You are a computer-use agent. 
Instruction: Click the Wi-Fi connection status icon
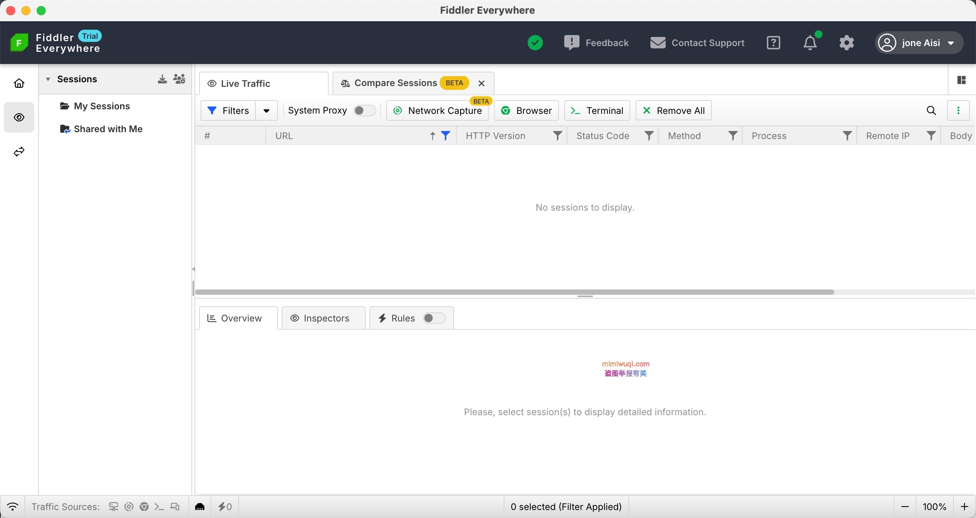pyautogui.click(x=13, y=507)
